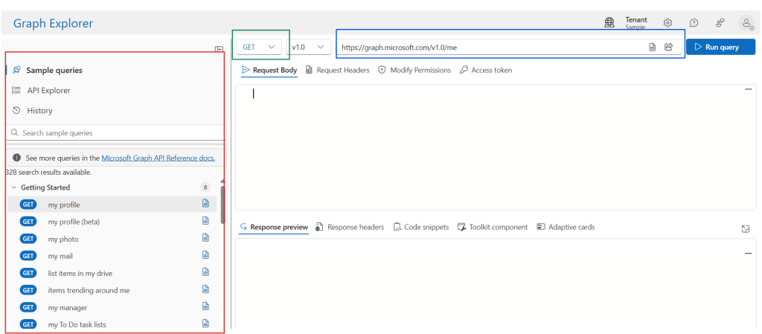Viewport: 762px width, 334px height.
Task: Open the sign-in profile avatar
Action: coord(746,23)
